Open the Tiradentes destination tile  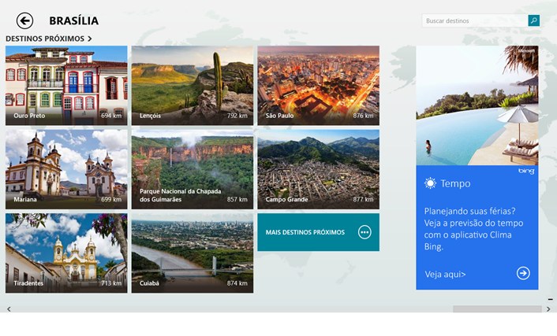click(66, 253)
